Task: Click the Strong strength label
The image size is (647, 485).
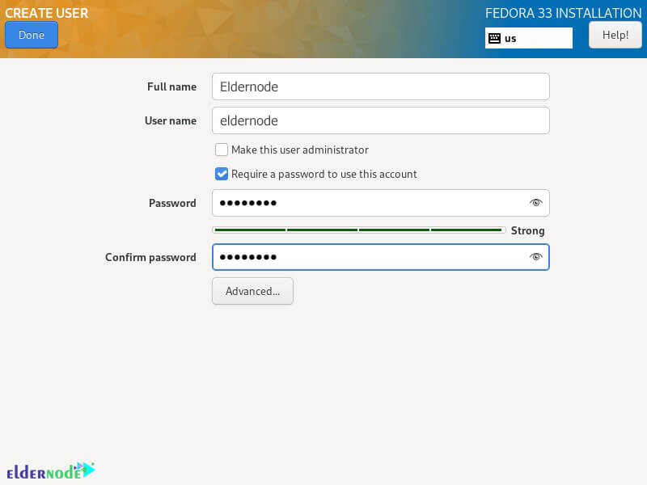Action: pos(528,230)
